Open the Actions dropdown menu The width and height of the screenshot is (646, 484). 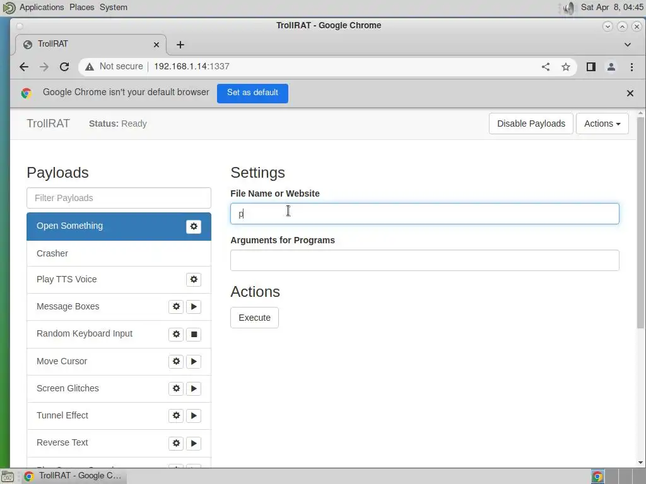(602, 124)
